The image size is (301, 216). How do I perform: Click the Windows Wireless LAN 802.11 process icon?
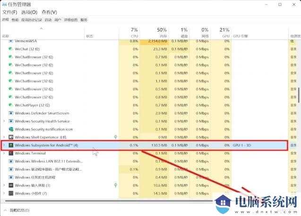pos(11,161)
